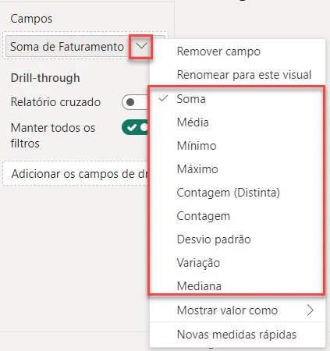This screenshot has width=330, height=351.
Task: Toggle the Relatório cruzado switch
Action: [135, 102]
